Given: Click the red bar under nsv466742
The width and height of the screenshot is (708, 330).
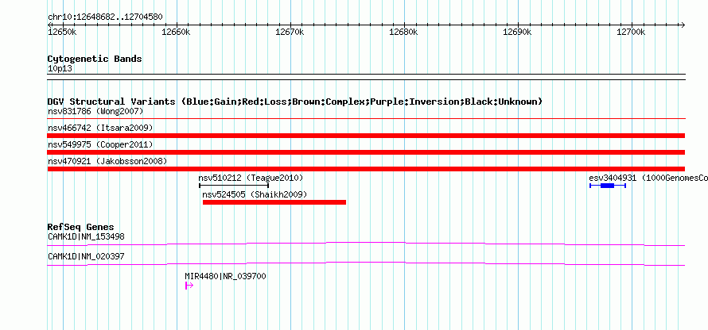Looking at the screenshot, I should coord(366,136).
